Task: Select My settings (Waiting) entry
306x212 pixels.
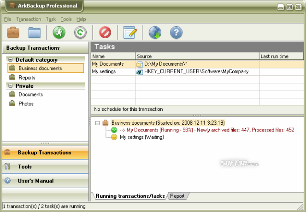Action: tap(142, 137)
